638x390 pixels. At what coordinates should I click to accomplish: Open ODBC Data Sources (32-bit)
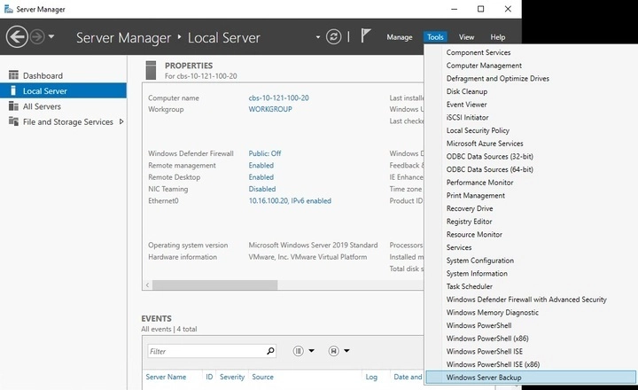[489, 157]
